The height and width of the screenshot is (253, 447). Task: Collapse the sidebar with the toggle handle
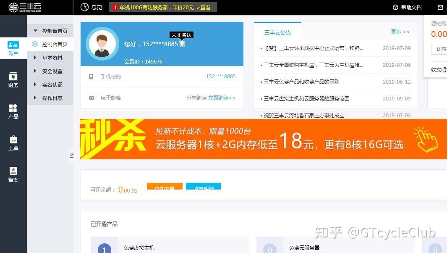[x=71, y=155]
